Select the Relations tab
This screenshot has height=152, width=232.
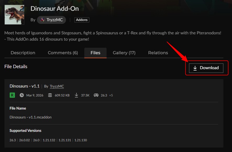158,53
